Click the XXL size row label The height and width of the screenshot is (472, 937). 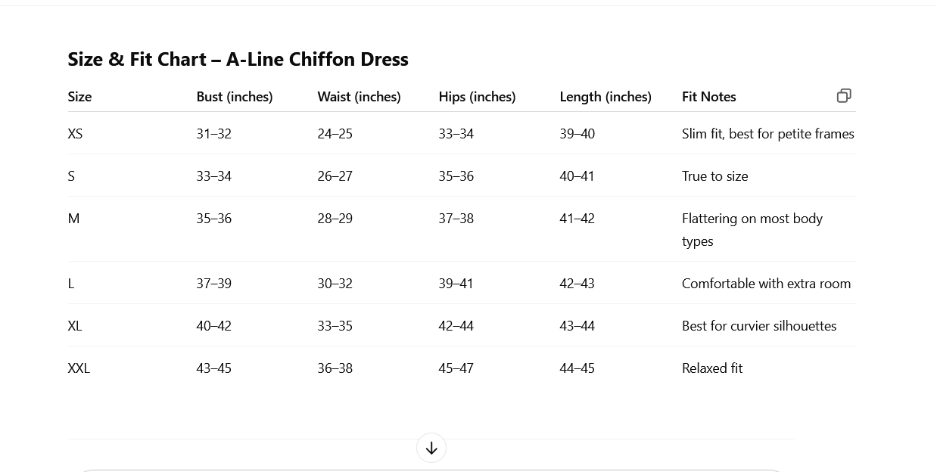tap(79, 368)
